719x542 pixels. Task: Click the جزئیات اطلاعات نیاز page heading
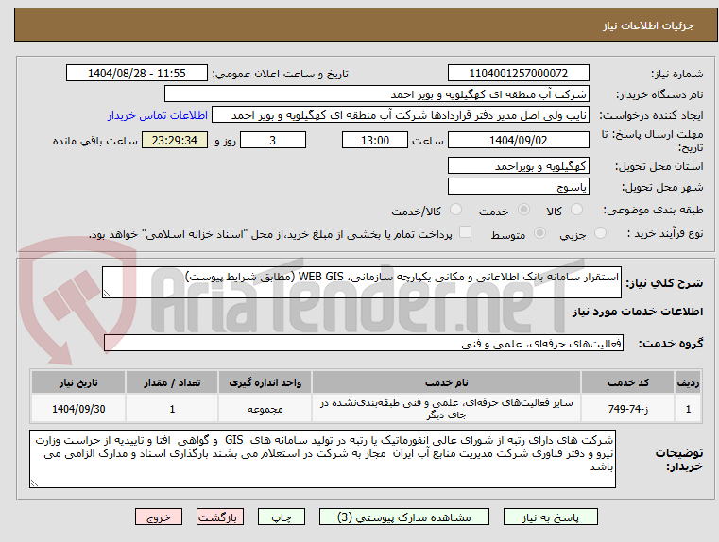point(647,25)
